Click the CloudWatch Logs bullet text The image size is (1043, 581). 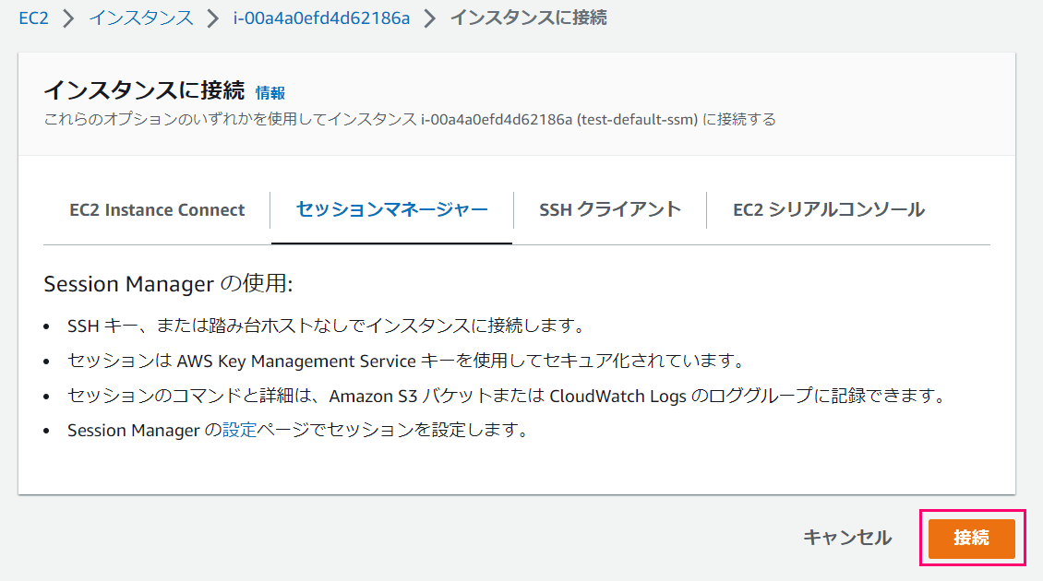click(506, 396)
